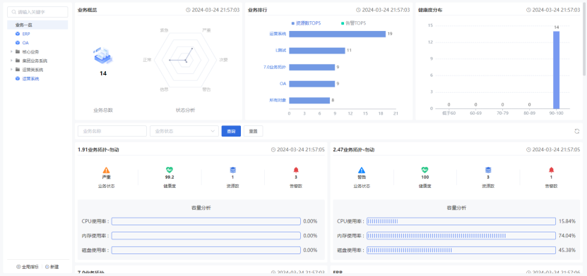587x276 pixels.
Task: Click the 运营系统 bar showing 19
Action: tap(338, 34)
